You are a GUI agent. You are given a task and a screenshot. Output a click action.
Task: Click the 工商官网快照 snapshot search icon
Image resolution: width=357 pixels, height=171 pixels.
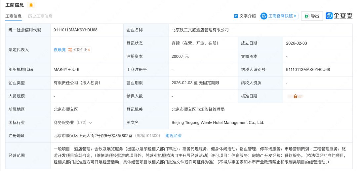pos(264,16)
